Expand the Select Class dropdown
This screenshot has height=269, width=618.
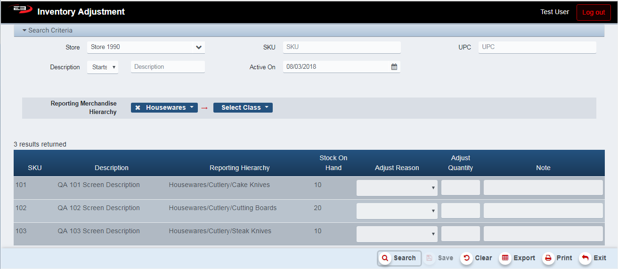point(243,108)
